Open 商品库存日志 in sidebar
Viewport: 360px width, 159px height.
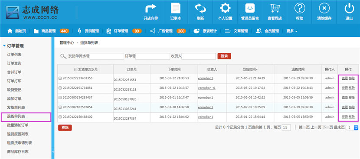point(18,152)
